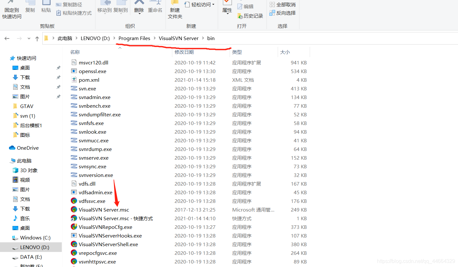Click the vrepocfgsvc.exe file icon
Viewport: 458px width, 267px height.
(74, 253)
